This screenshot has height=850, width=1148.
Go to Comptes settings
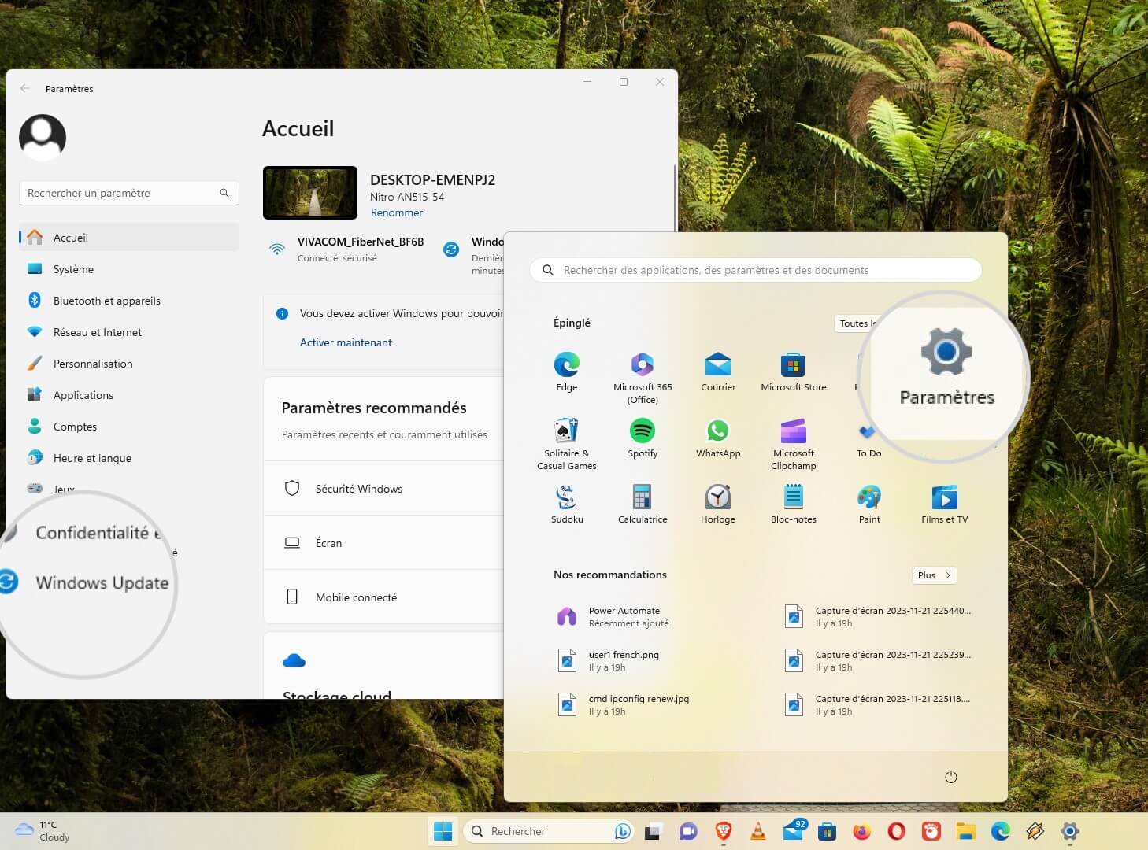(x=129, y=426)
